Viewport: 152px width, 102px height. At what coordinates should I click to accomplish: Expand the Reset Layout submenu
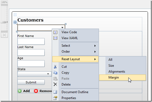[75, 59]
